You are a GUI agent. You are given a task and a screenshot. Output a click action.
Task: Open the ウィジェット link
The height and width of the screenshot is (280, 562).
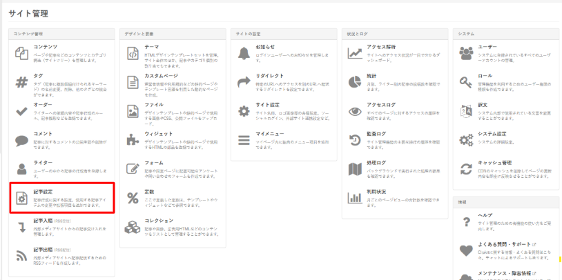click(x=159, y=134)
